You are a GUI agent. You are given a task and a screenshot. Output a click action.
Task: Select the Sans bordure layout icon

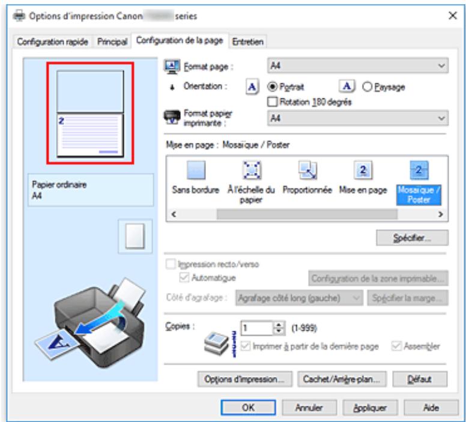pyautogui.click(x=196, y=170)
